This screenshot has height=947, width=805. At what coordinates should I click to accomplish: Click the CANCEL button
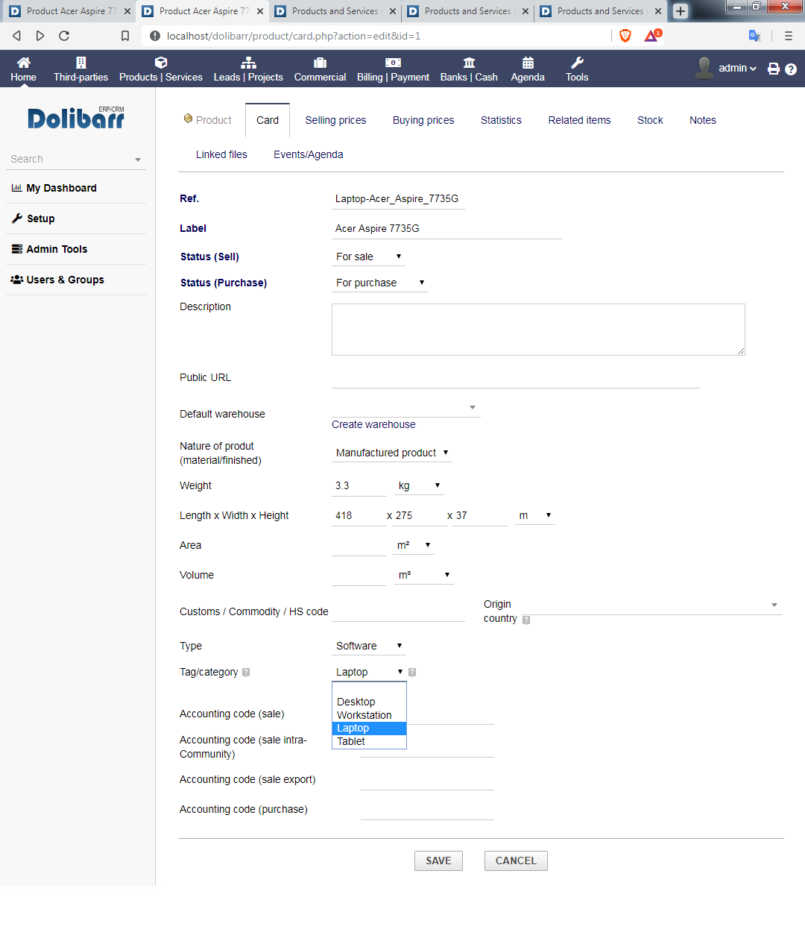pos(516,861)
